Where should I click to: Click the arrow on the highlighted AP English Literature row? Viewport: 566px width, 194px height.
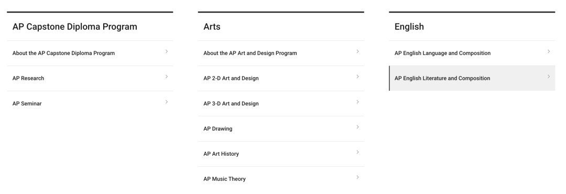(x=548, y=77)
